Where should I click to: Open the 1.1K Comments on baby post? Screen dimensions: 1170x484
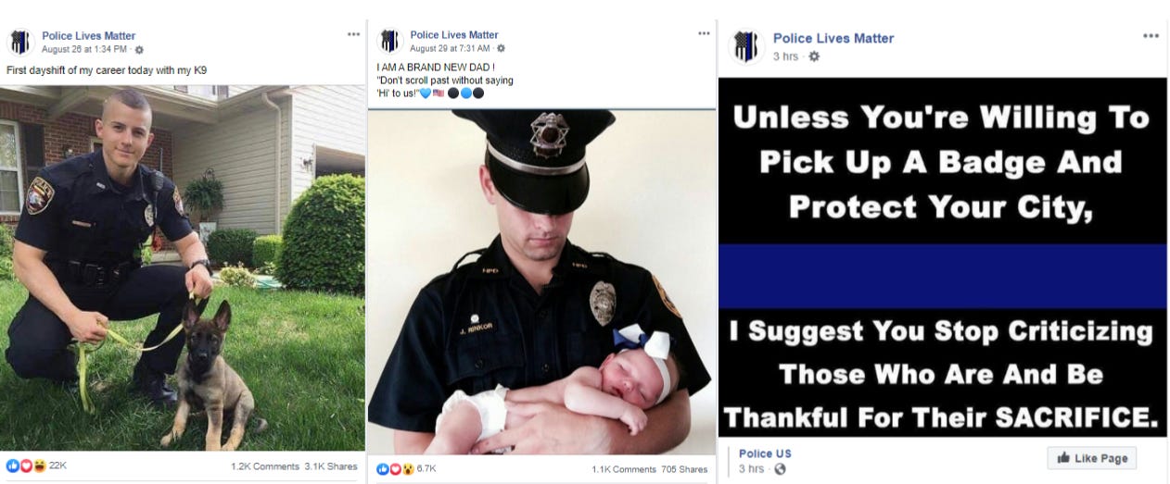click(624, 469)
